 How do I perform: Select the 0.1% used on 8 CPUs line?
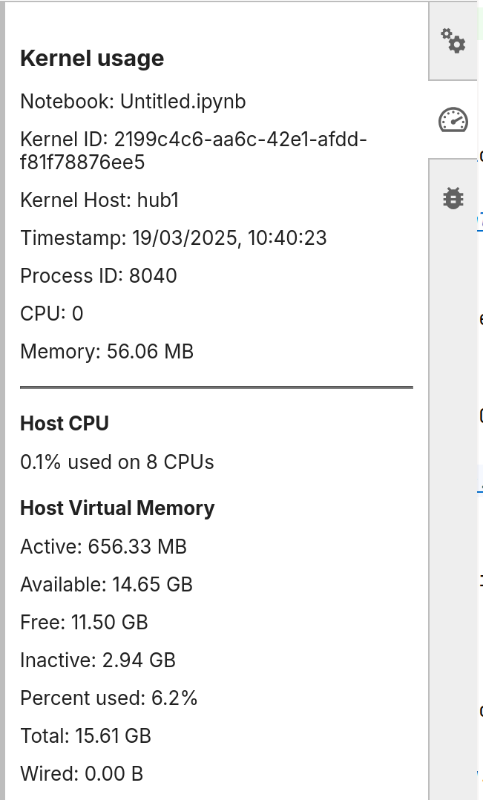click(x=116, y=462)
